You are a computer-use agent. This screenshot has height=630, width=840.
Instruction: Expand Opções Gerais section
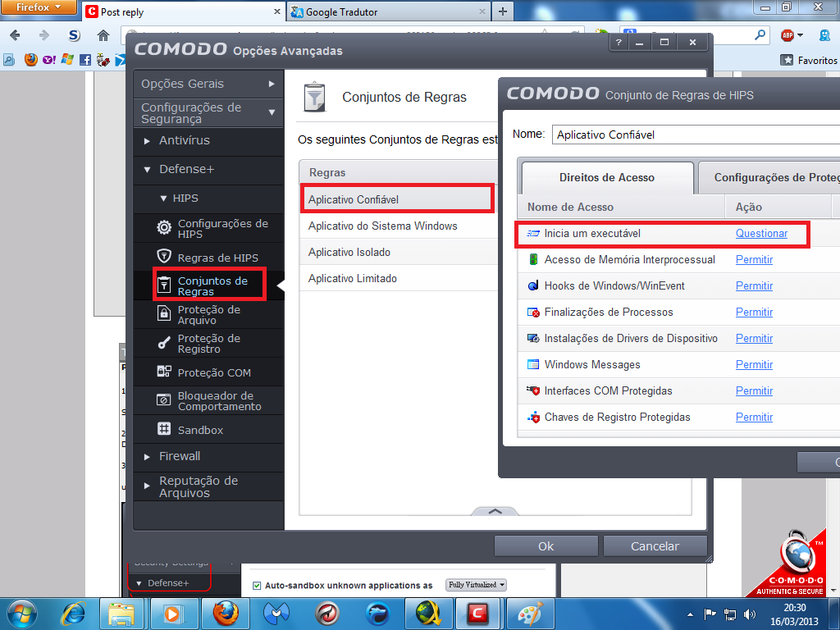[208, 84]
